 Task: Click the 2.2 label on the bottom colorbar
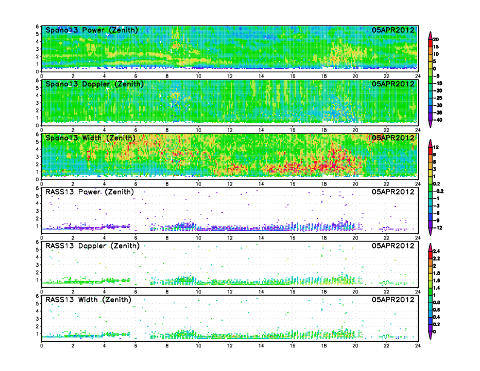(x=437, y=259)
